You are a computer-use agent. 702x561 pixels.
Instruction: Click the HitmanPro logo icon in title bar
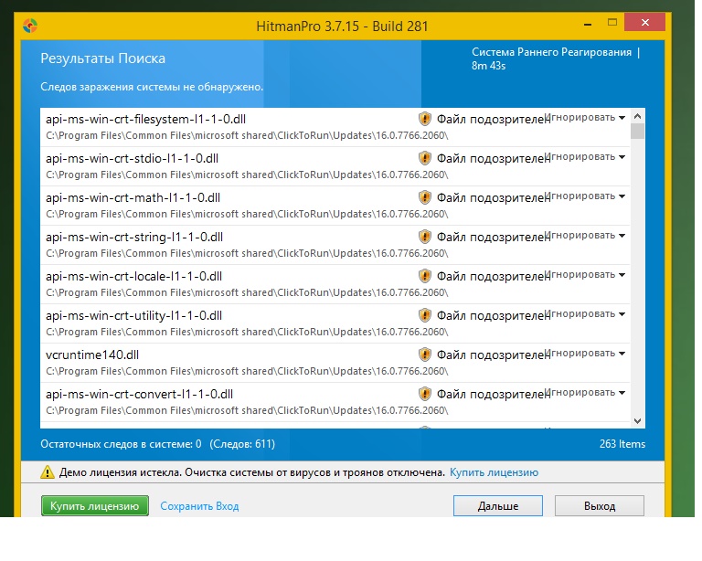point(30,26)
